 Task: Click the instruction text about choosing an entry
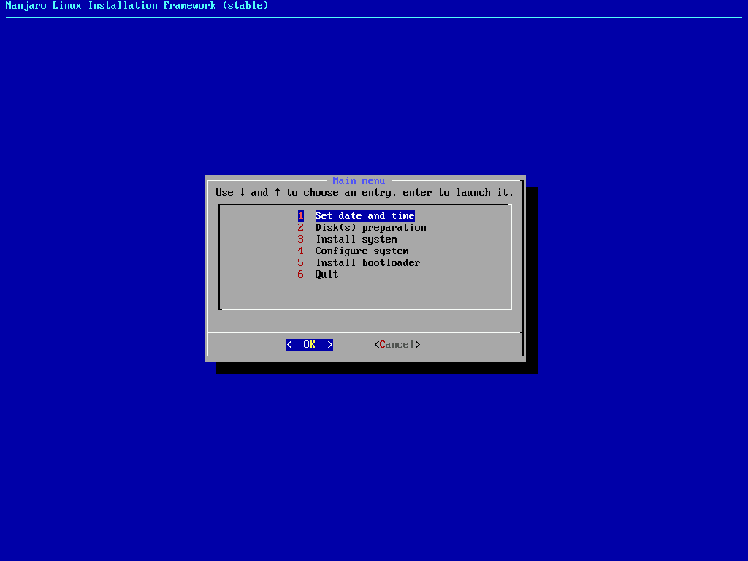tap(365, 193)
